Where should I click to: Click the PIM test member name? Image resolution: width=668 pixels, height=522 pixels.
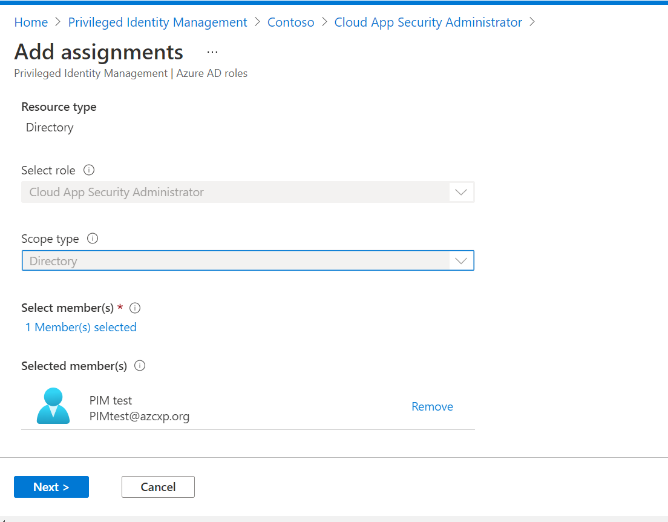point(111,400)
